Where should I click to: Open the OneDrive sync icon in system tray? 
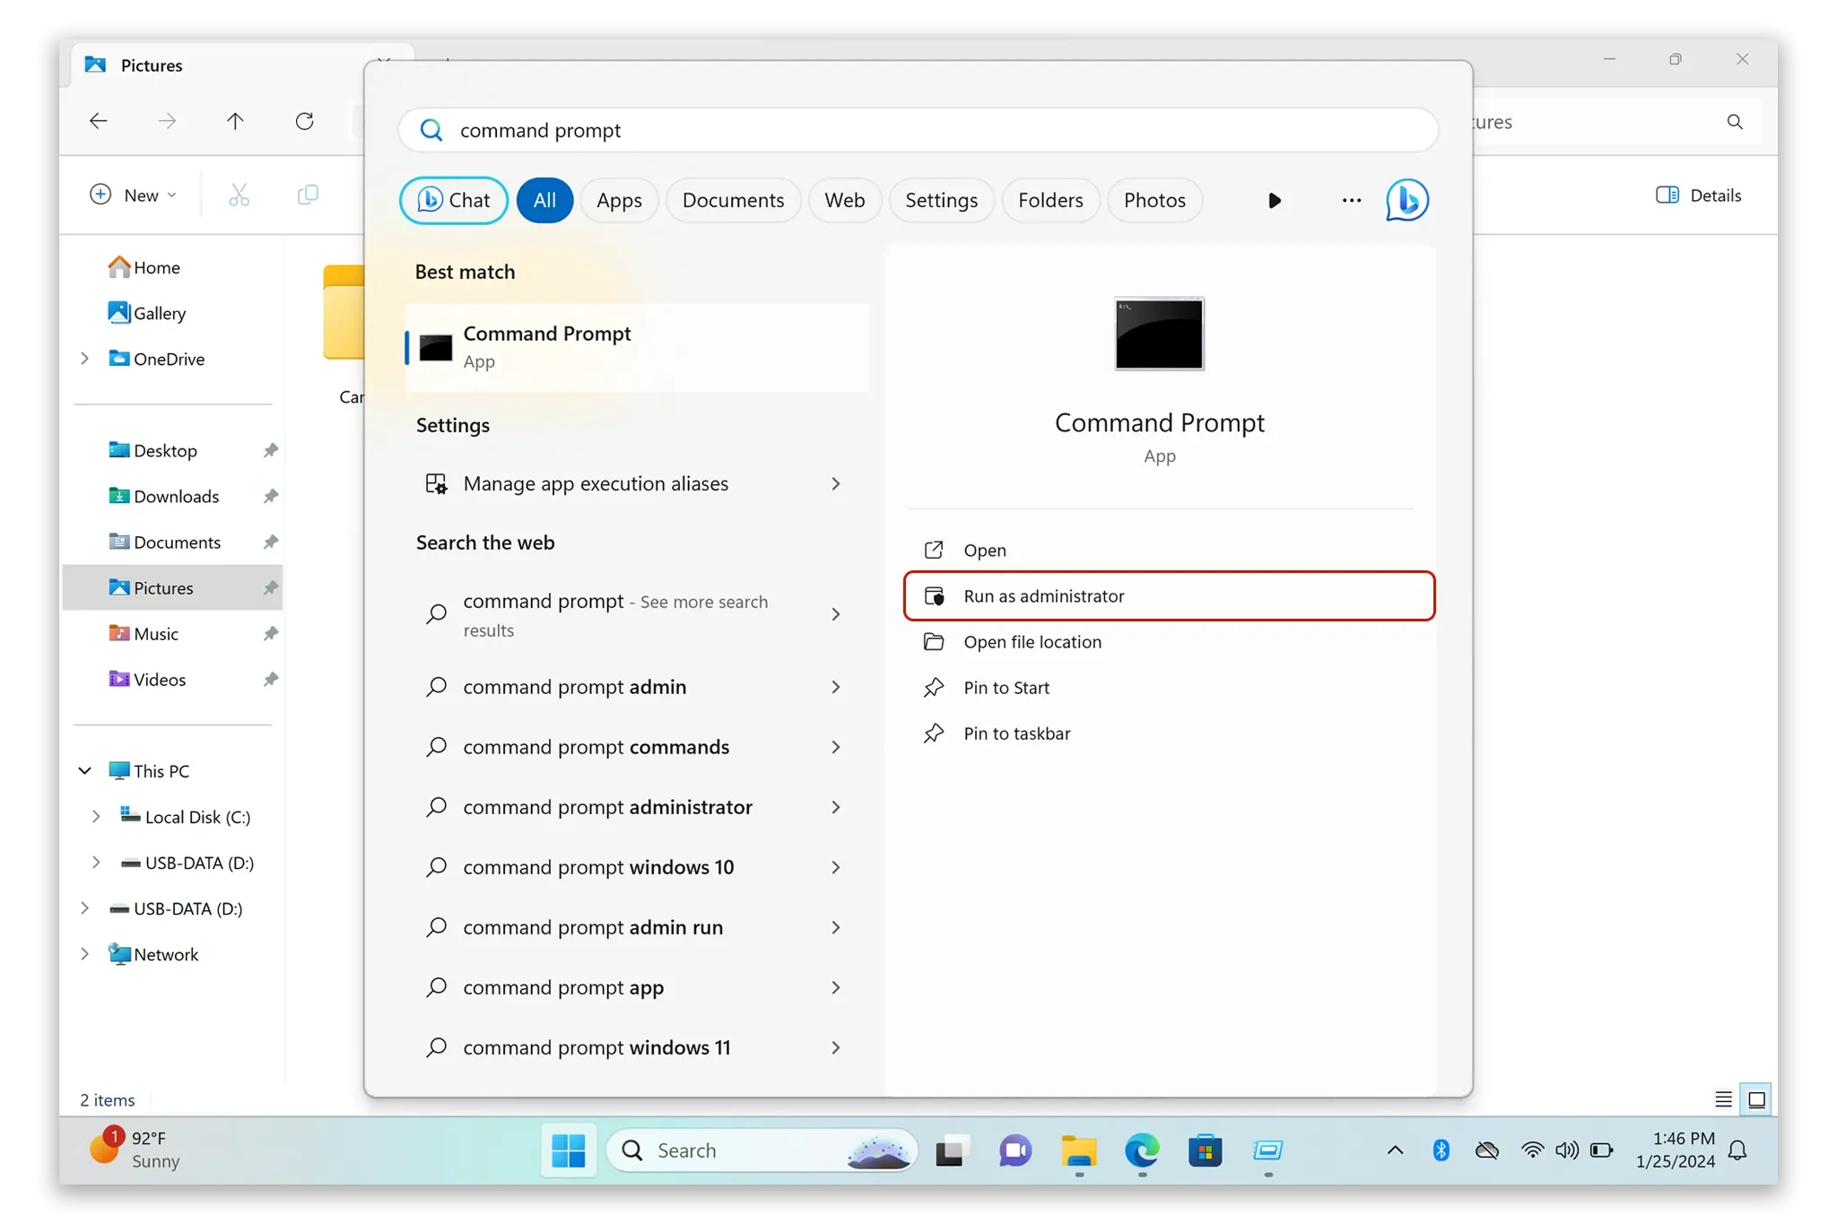[x=1487, y=1150]
